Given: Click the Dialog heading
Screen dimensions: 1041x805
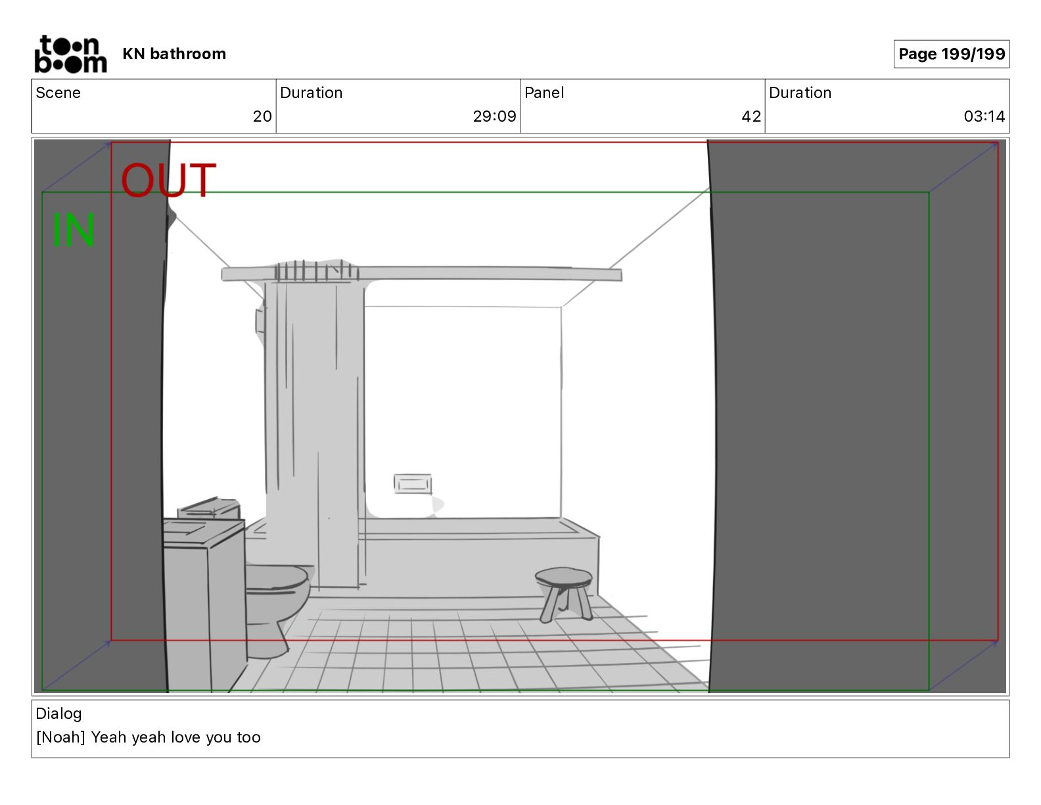Looking at the screenshot, I should [x=58, y=714].
